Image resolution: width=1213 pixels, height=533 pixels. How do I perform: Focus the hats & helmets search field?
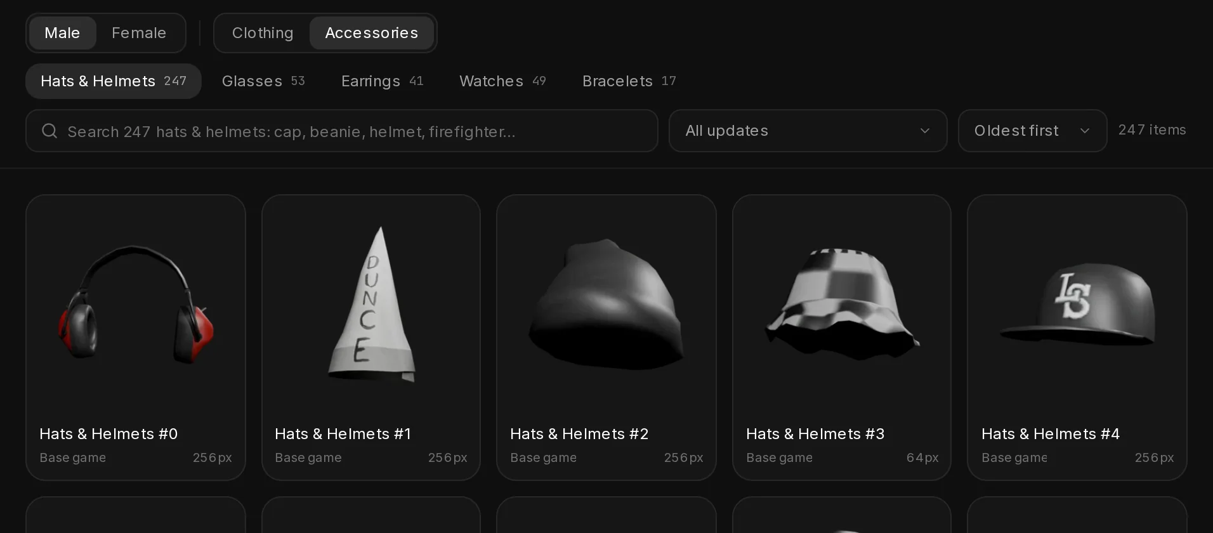(341, 131)
